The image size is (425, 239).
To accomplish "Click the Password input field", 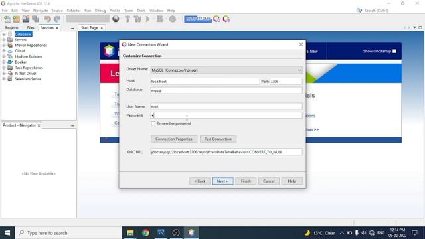I will [x=226, y=116].
